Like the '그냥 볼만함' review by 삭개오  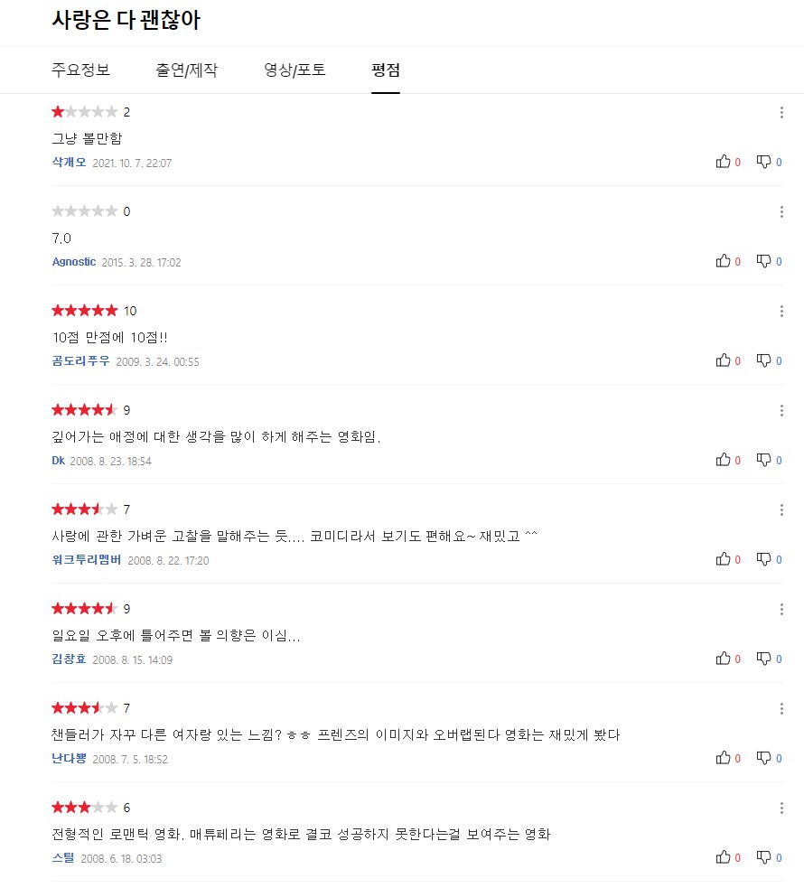click(x=723, y=162)
